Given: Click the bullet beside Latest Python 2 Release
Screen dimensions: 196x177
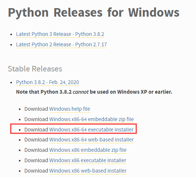Looking at the screenshot, I should [11, 45].
